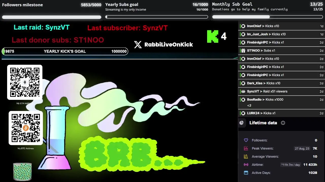Click the 19875 value on Kick's goal
The width and height of the screenshot is (325, 182).
click(9, 51)
